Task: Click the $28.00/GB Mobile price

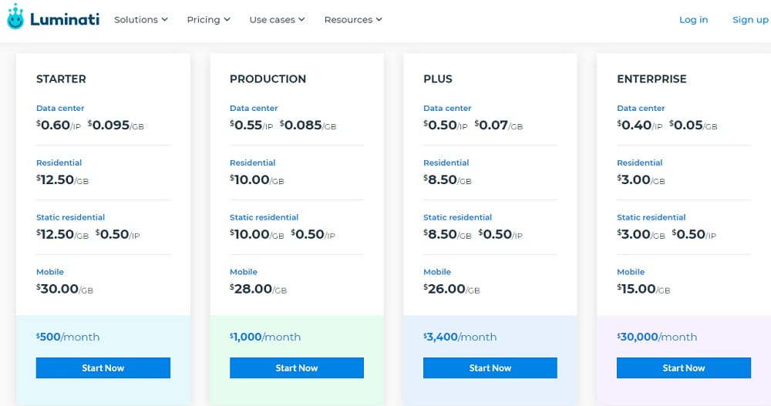Action: coord(258,289)
